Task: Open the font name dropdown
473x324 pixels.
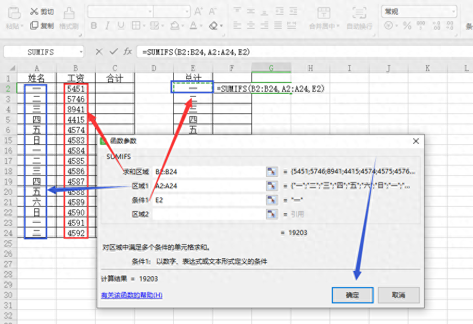Action: coord(150,12)
